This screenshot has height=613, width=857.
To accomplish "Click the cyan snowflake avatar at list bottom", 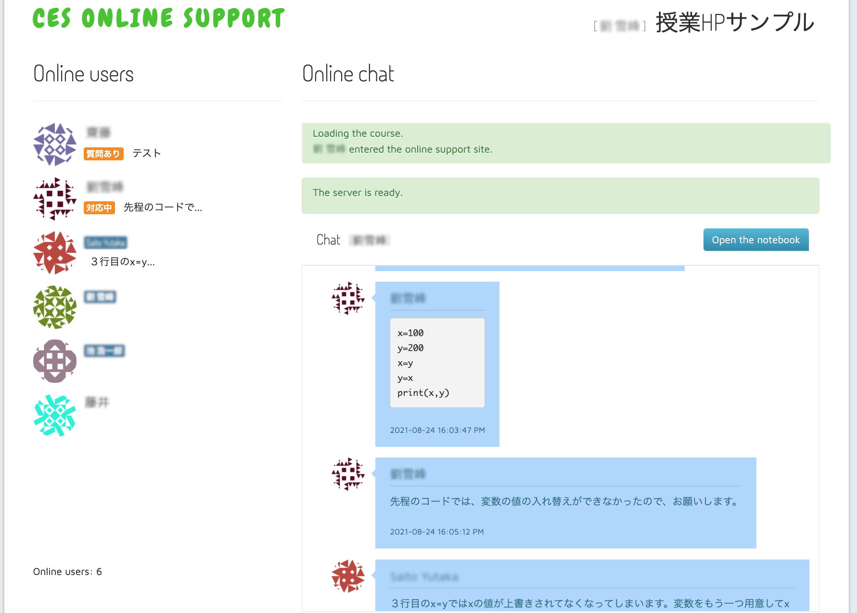I will pyautogui.click(x=55, y=416).
